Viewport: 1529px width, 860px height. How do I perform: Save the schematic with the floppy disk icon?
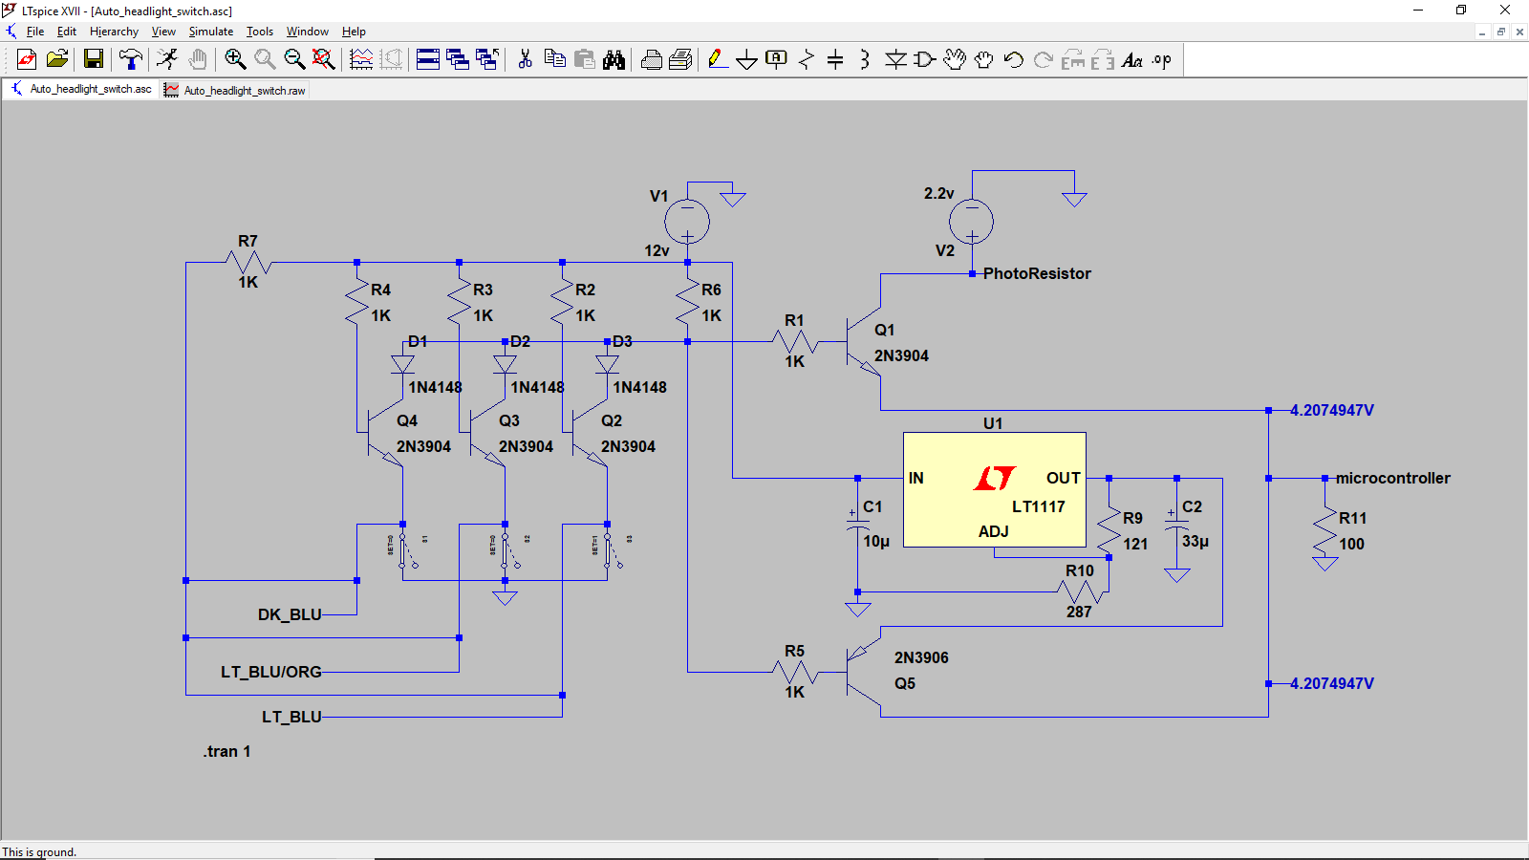pos(94,59)
